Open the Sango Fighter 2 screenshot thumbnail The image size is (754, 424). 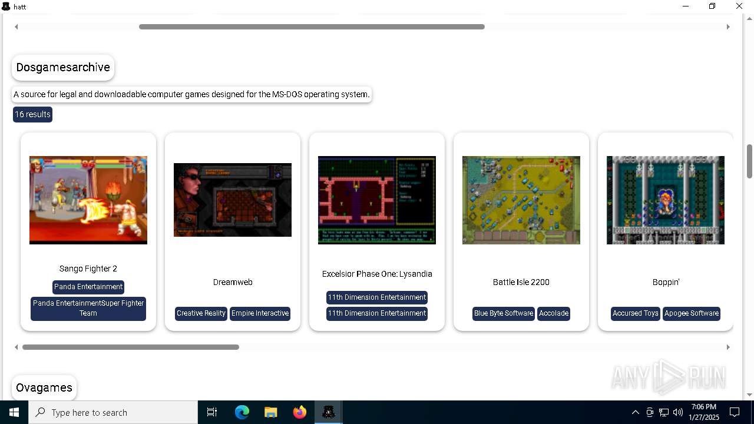88,200
